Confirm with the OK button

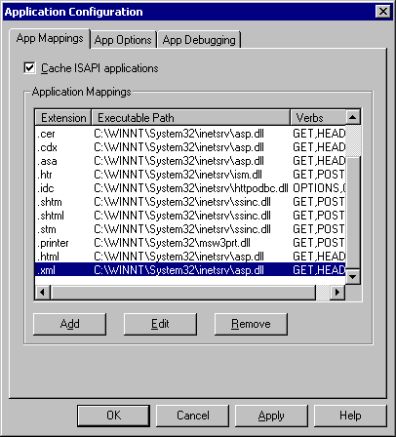[113, 416]
